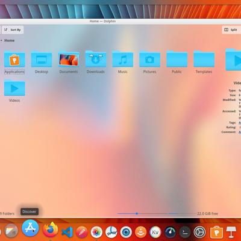Click the Split view button
This screenshot has width=241, height=241.
(231, 30)
